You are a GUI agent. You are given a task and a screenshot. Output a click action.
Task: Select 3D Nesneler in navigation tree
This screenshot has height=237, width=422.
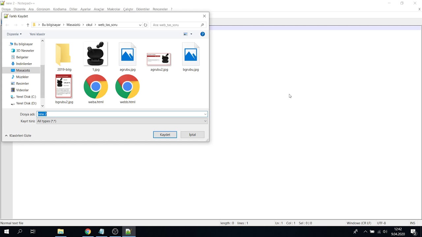[x=25, y=51]
